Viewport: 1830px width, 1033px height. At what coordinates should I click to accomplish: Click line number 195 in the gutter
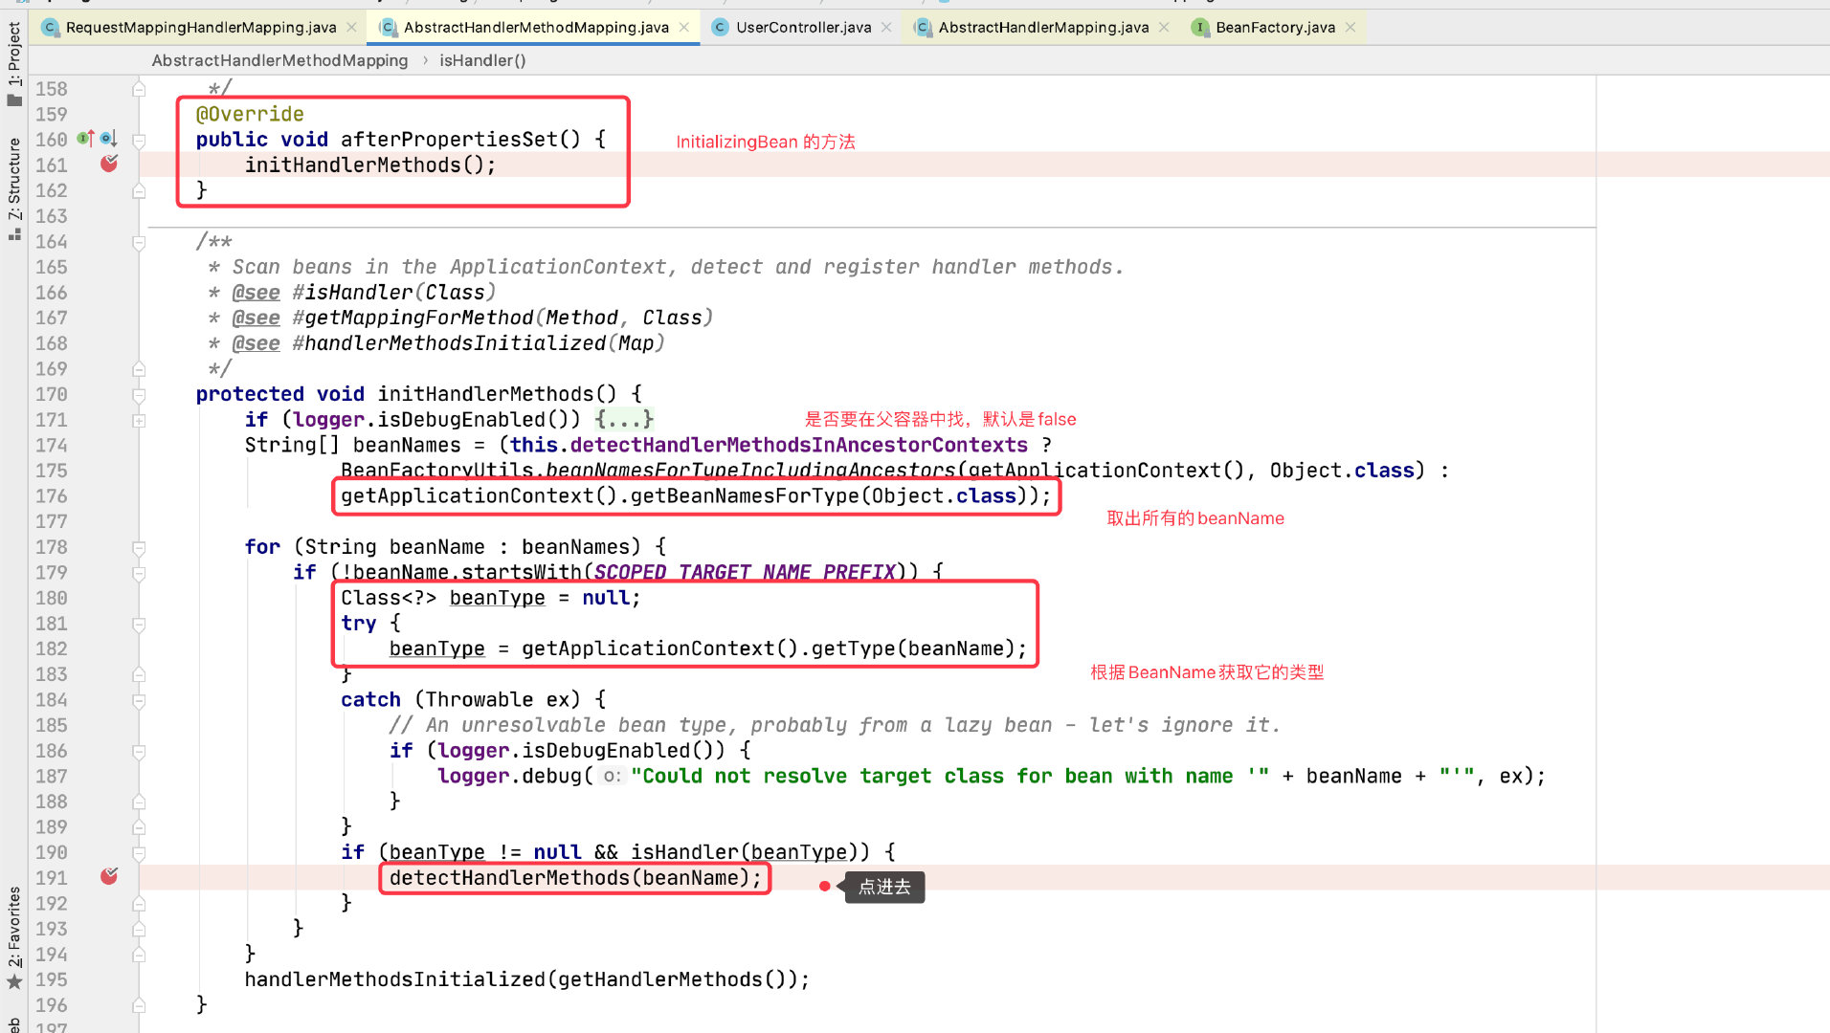point(52,979)
